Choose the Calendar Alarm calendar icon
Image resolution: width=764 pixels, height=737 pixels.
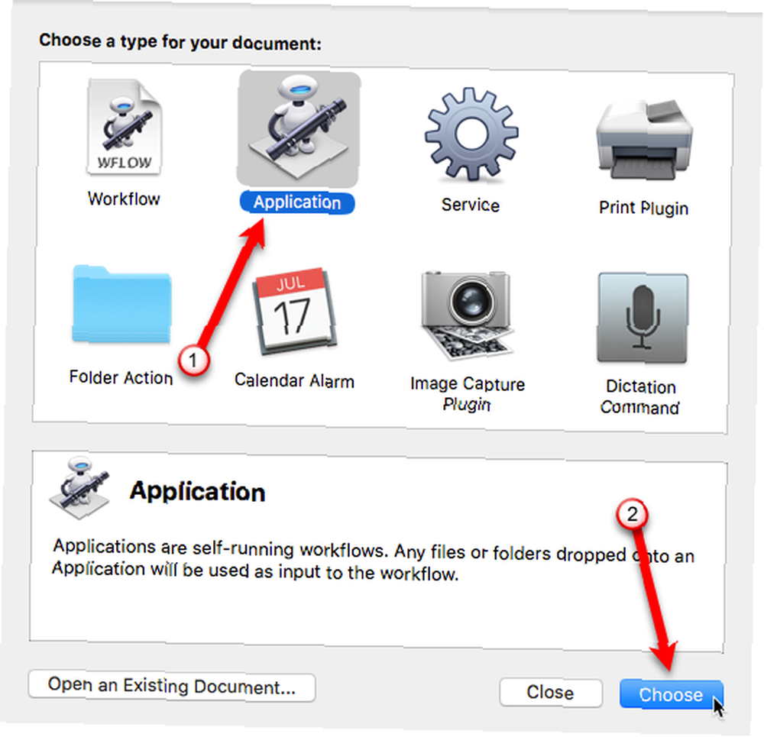294,310
